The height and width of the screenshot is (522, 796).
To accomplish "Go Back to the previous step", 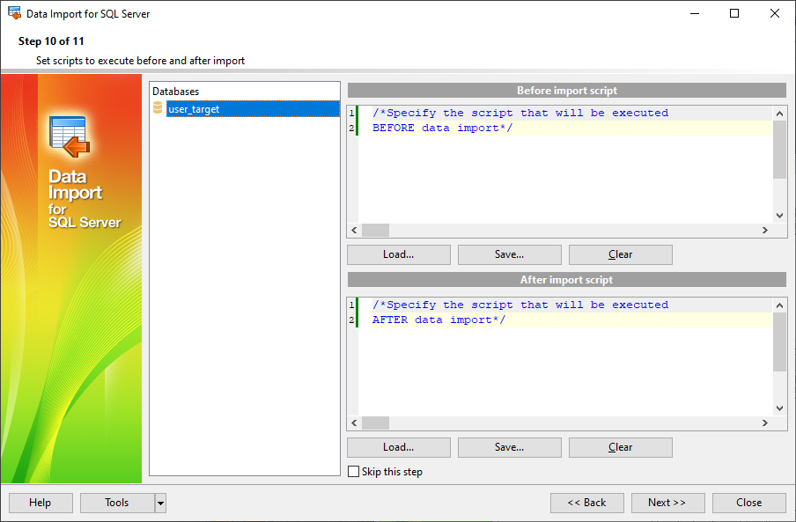I will [x=586, y=503].
